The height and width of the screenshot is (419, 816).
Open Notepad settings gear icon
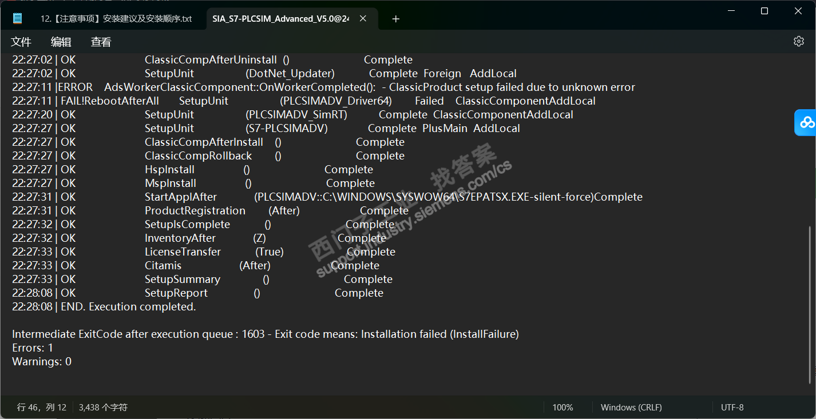799,42
